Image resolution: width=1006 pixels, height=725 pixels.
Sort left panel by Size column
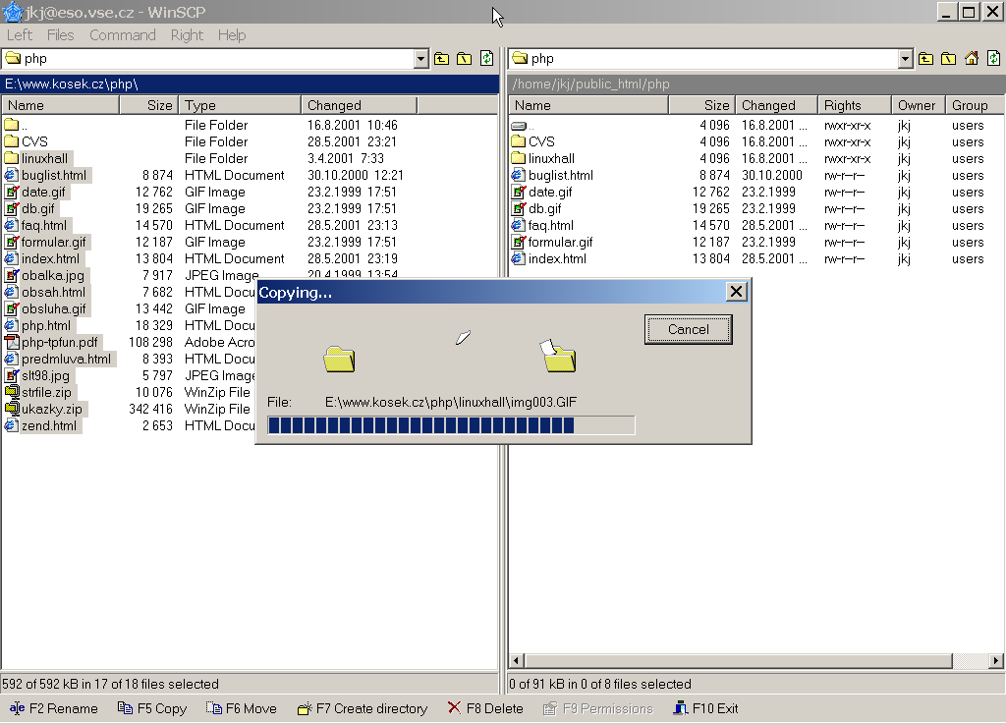pyautogui.click(x=147, y=105)
